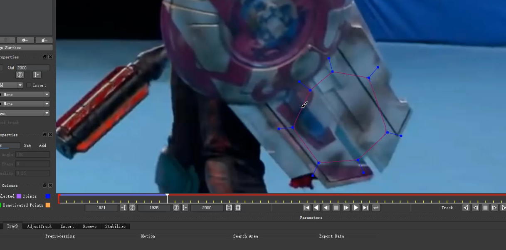Close the layer properties panel
The width and height of the screenshot is (506, 250).
[50, 57]
